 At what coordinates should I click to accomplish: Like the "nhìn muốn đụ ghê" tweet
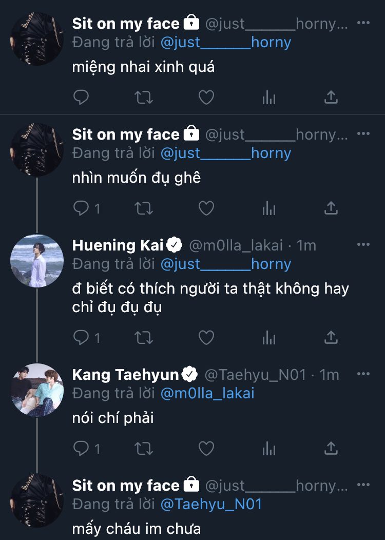coord(206,208)
